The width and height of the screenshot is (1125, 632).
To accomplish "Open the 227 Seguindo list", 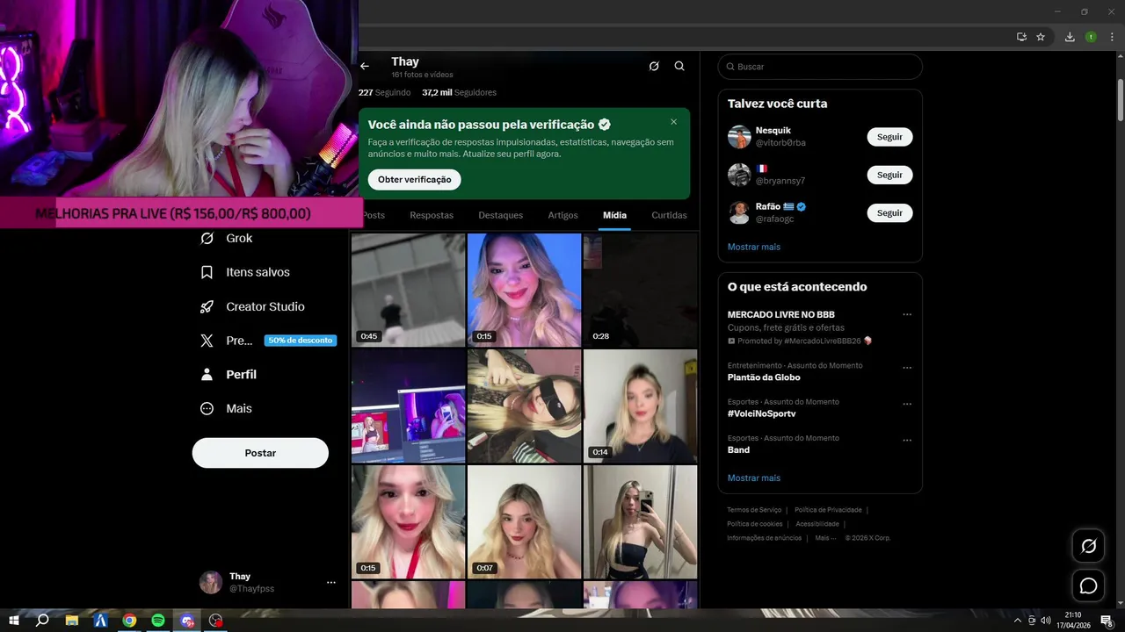I will tap(384, 92).
